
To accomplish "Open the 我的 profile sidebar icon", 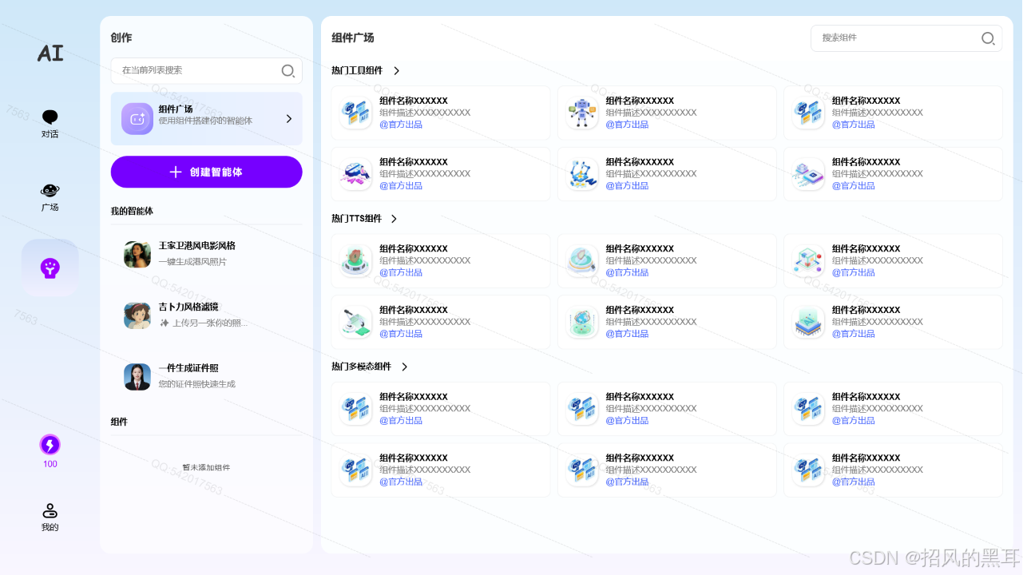I will click(50, 511).
